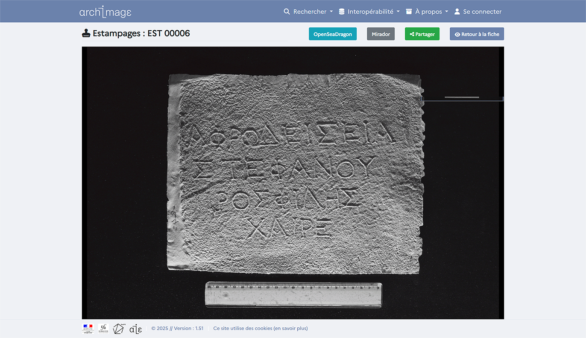Expand the Rechercher dropdown caret
The height and width of the screenshot is (338, 586).
coord(331,12)
